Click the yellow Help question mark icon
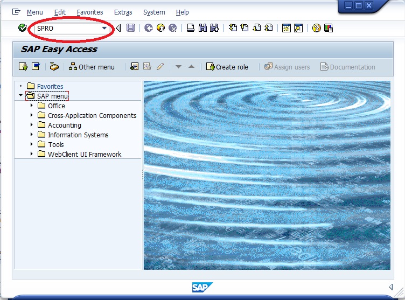405x300 pixels. coord(317,28)
